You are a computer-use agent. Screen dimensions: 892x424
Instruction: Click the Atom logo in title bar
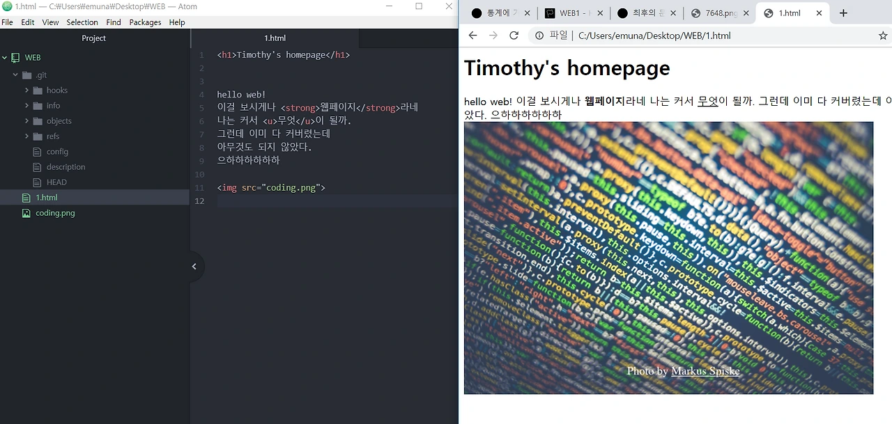[7, 6]
